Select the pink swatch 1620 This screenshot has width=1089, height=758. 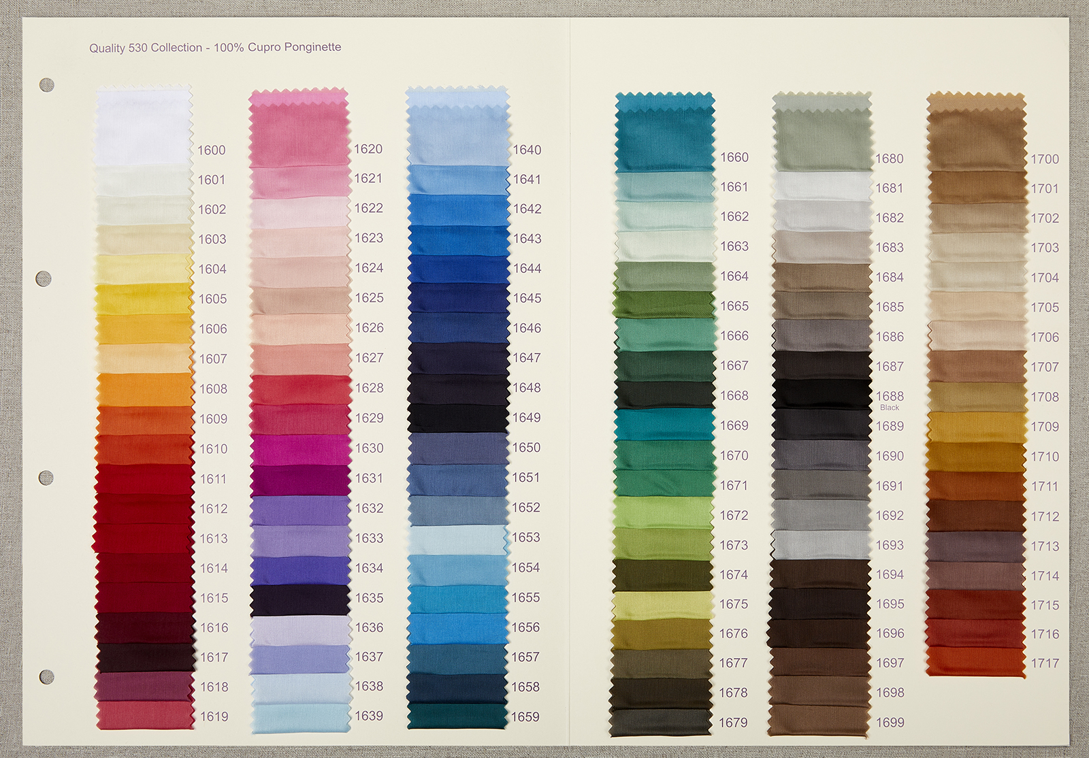point(299,128)
